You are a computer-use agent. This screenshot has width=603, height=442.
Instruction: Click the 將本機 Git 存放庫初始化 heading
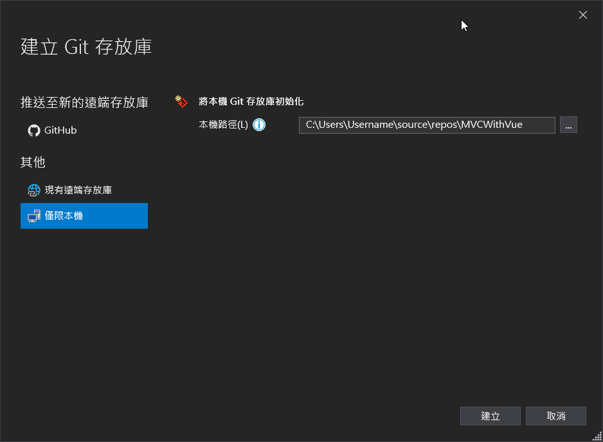[251, 101]
